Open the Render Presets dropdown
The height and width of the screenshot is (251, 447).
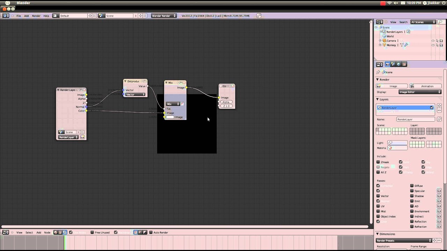pyautogui.click(x=404, y=241)
